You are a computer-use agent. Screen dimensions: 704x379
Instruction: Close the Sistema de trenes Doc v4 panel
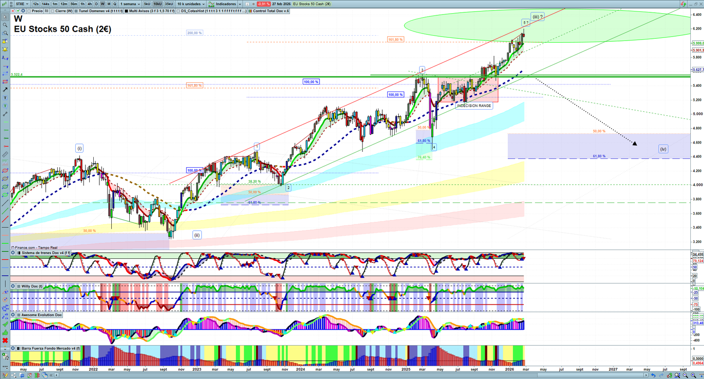pos(13,253)
